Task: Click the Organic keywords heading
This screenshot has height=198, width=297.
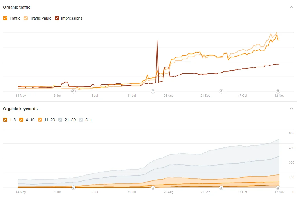Action: (20, 109)
